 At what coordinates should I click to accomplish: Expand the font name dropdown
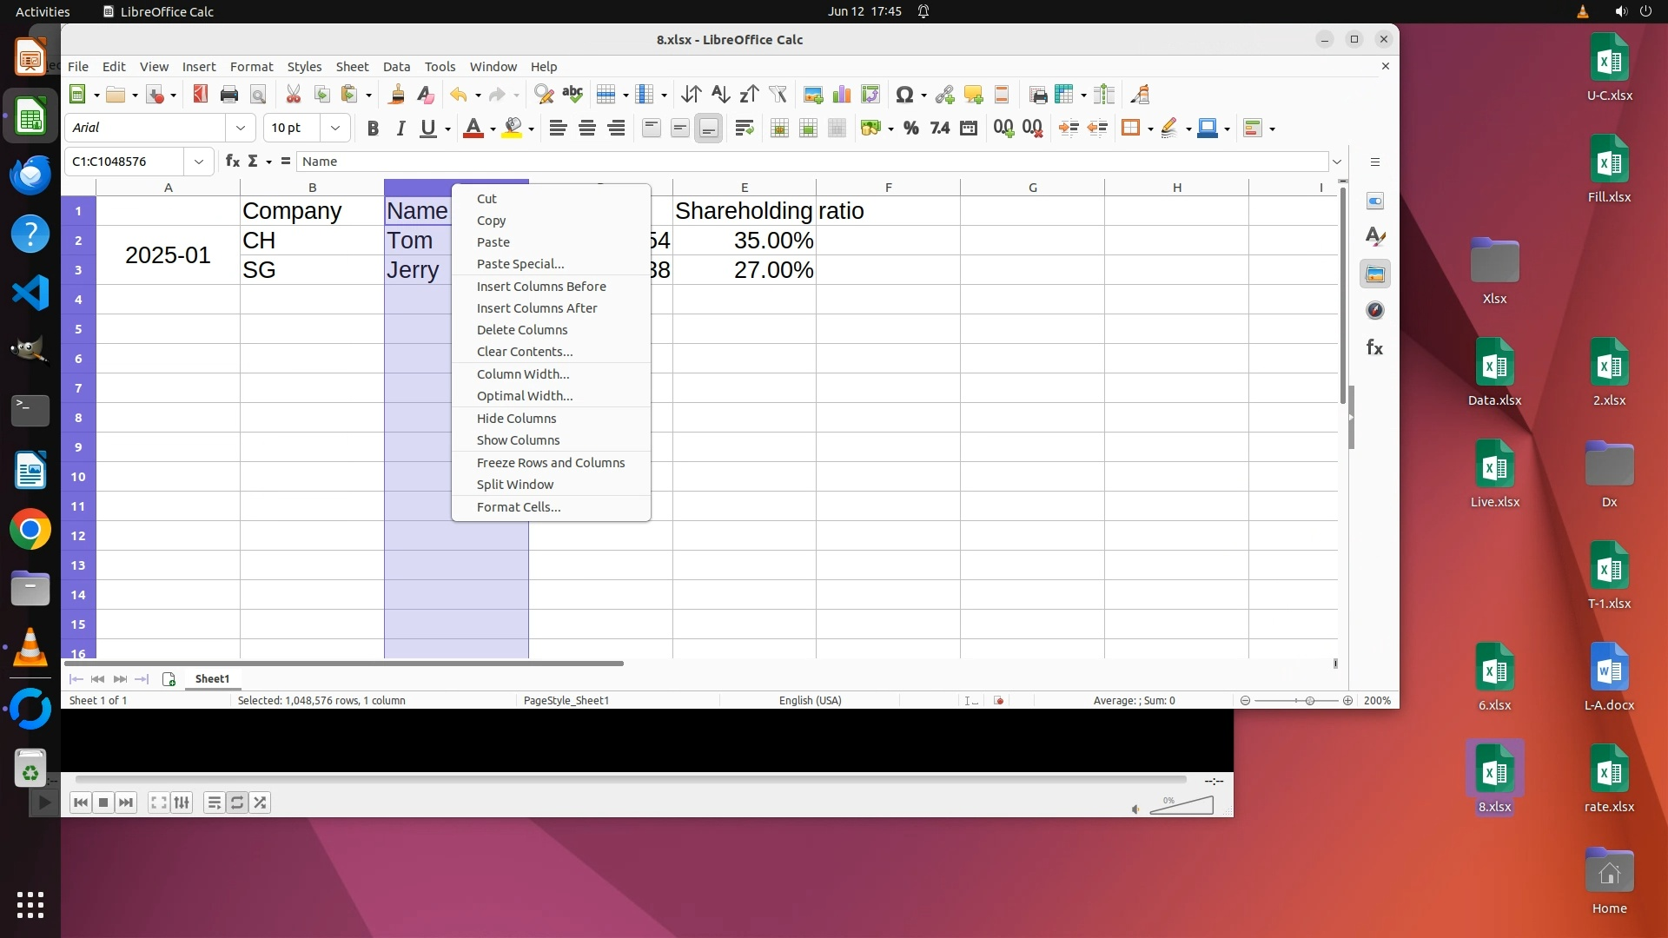[x=241, y=129]
